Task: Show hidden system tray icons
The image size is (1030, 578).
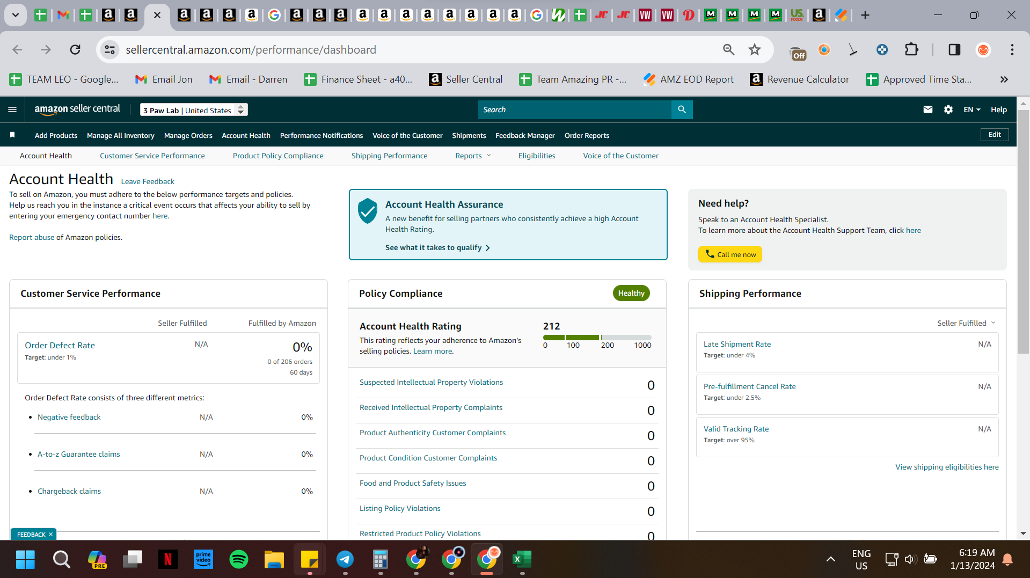Action: 830,559
